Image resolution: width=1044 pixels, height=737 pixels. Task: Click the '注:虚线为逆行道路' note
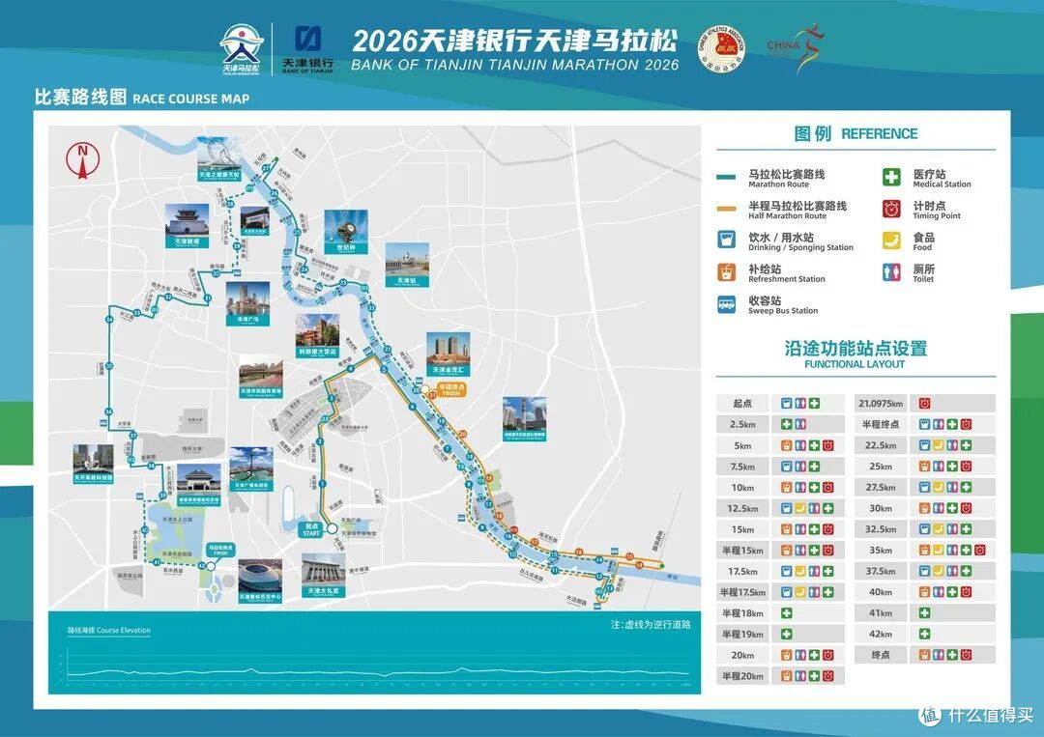651,625
